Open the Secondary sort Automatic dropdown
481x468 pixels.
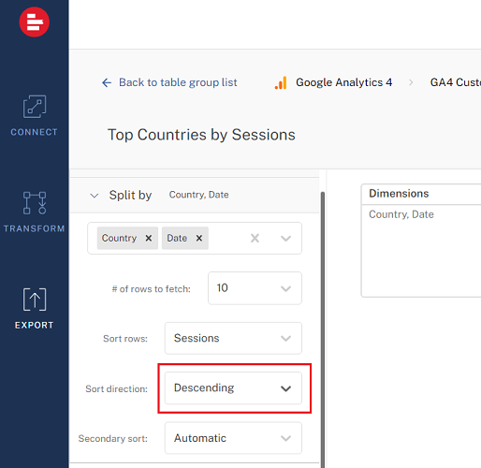click(233, 438)
